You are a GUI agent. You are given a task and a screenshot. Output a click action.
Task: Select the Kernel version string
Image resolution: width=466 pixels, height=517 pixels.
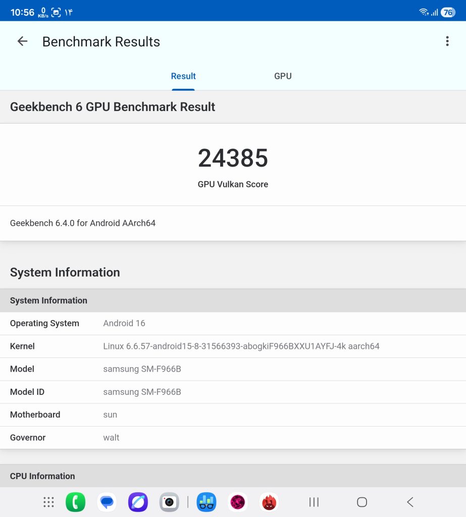pyautogui.click(x=241, y=346)
